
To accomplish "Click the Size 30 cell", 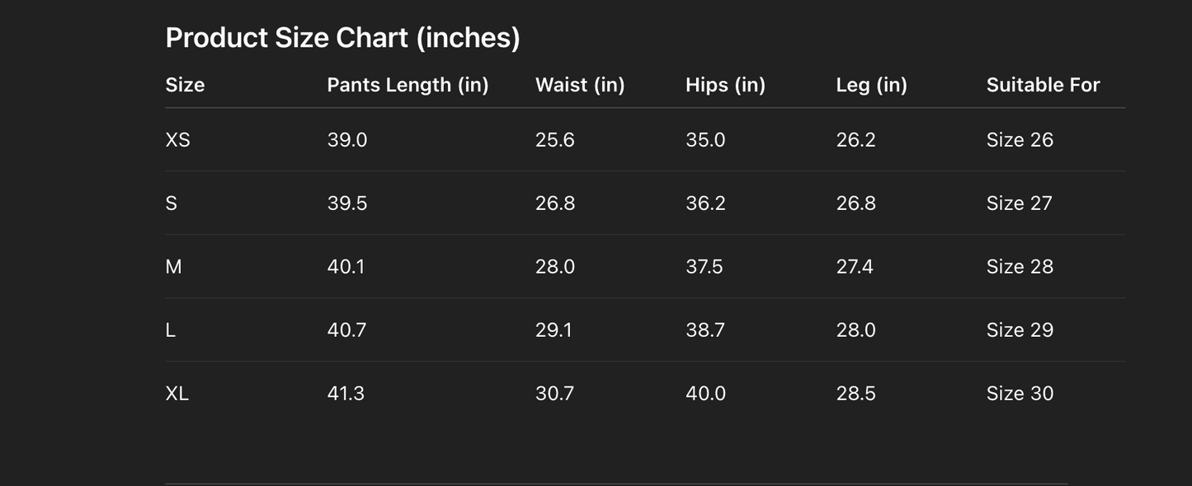I will click(x=1020, y=394).
